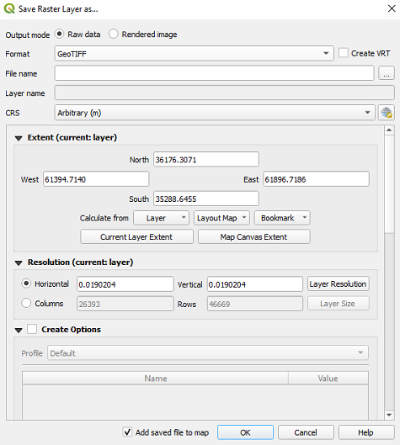This screenshot has width=400, height=445.
Task: Open the CRS selector globe icon
Action: coord(386,113)
